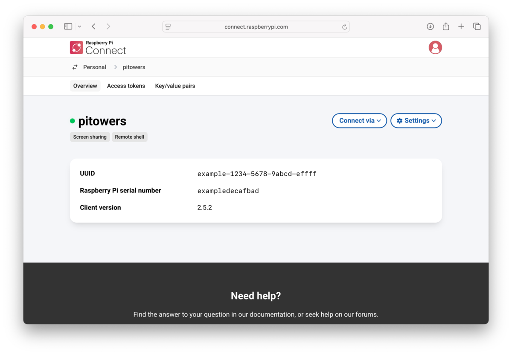The image size is (512, 355).
Task: Open a new tab with the plus icon
Action: [x=461, y=26]
